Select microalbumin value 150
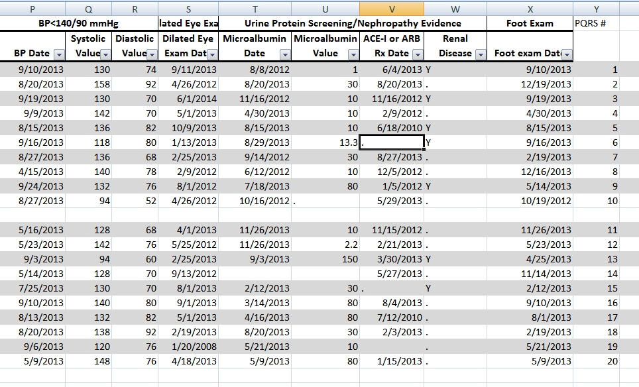This screenshot has width=639, height=387. 325,259
